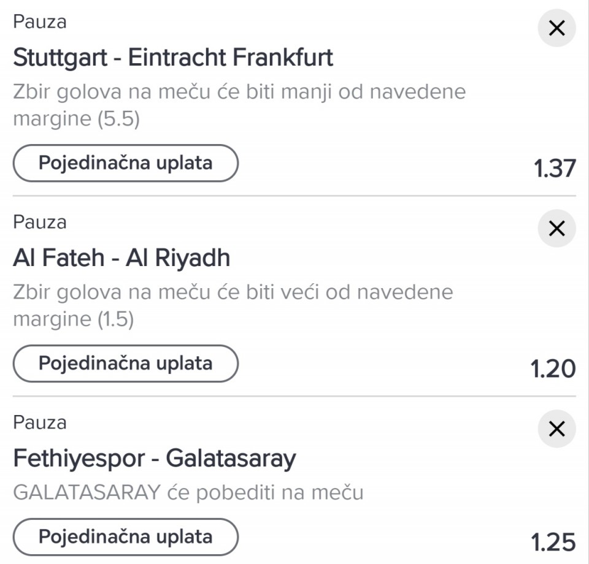
Task: Click the over 1.5 goals bet description
Action: [x=233, y=305]
